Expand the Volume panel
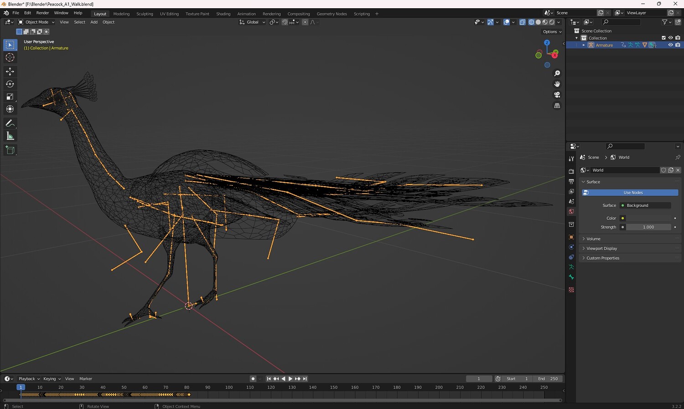Screen dimensions: 684x409 [593, 239]
